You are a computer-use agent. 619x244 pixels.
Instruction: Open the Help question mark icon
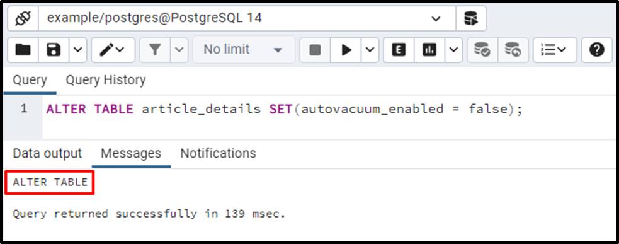tap(596, 50)
